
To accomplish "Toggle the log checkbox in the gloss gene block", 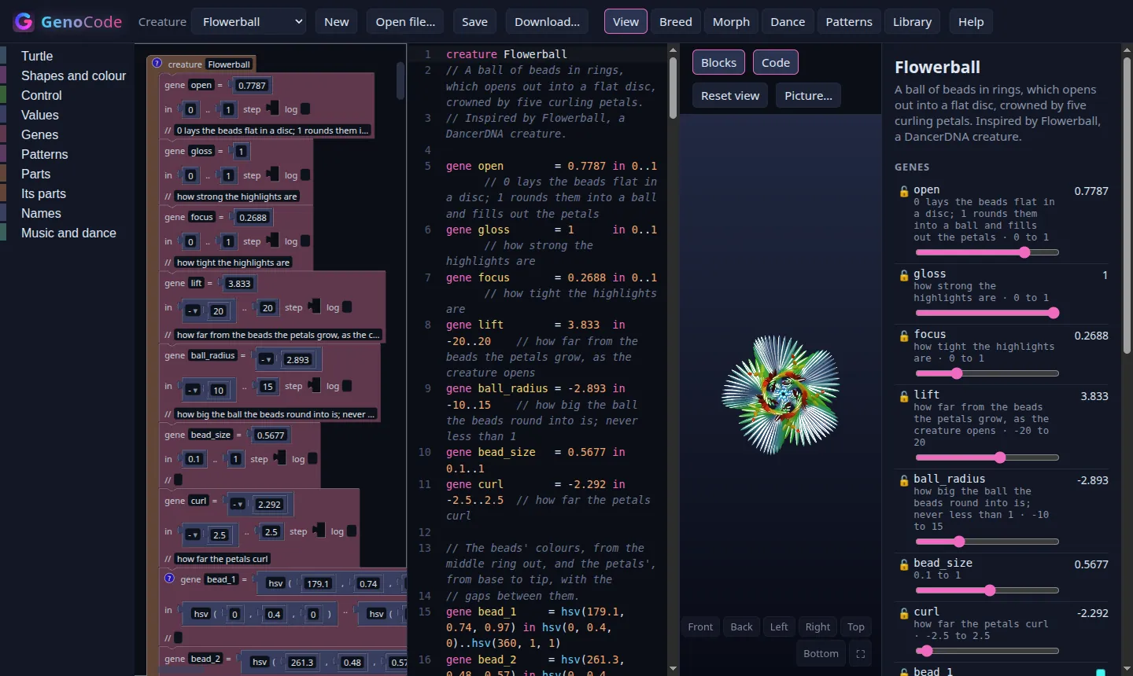I will (305, 175).
